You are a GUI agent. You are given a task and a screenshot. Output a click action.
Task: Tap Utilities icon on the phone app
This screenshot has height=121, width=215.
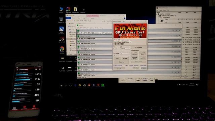coord(34,107)
